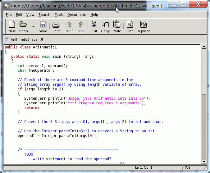Click the 'Usage: java Arithmetic' println line
Screen dimensions: 210x173
(87, 98)
